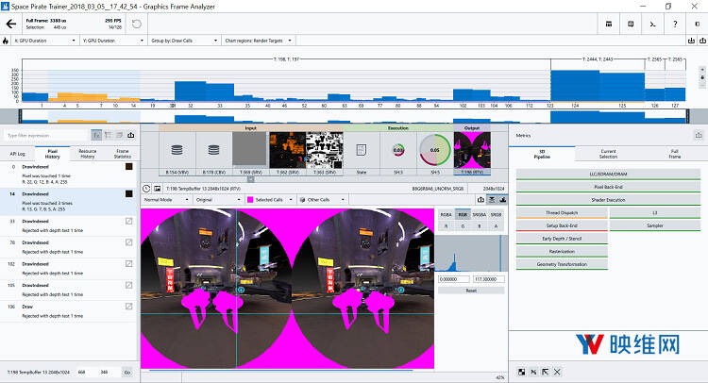Select the B:154 (VBV) vertex buffer icon
Viewport: 708px width, 383px height.
click(x=176, y=151)
